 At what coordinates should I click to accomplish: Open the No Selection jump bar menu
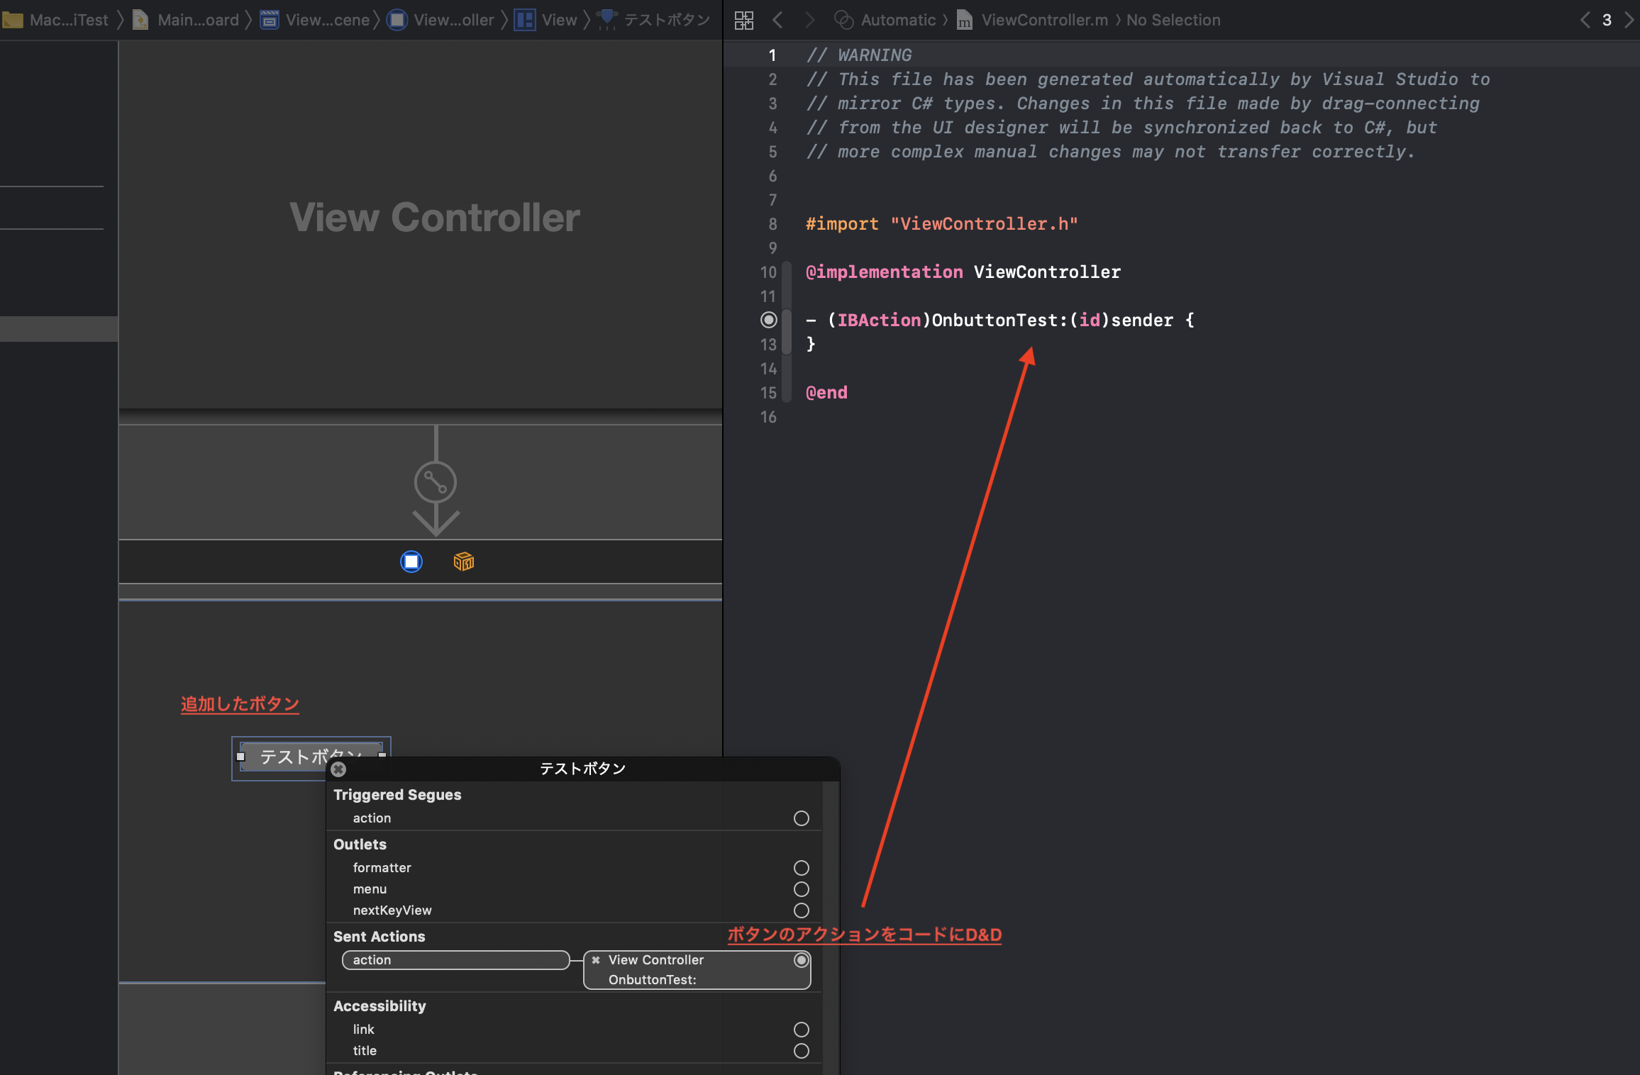point(1173,20)
